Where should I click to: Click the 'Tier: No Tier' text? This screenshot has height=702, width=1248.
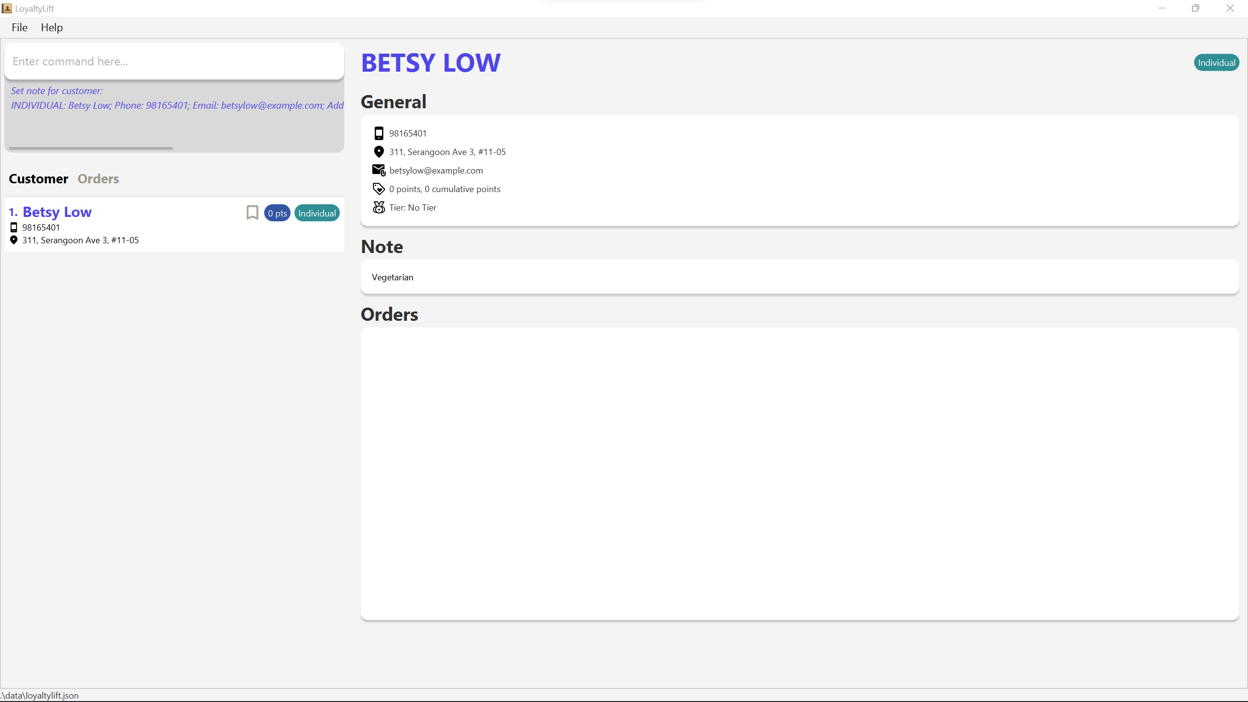tap(413, 208)
